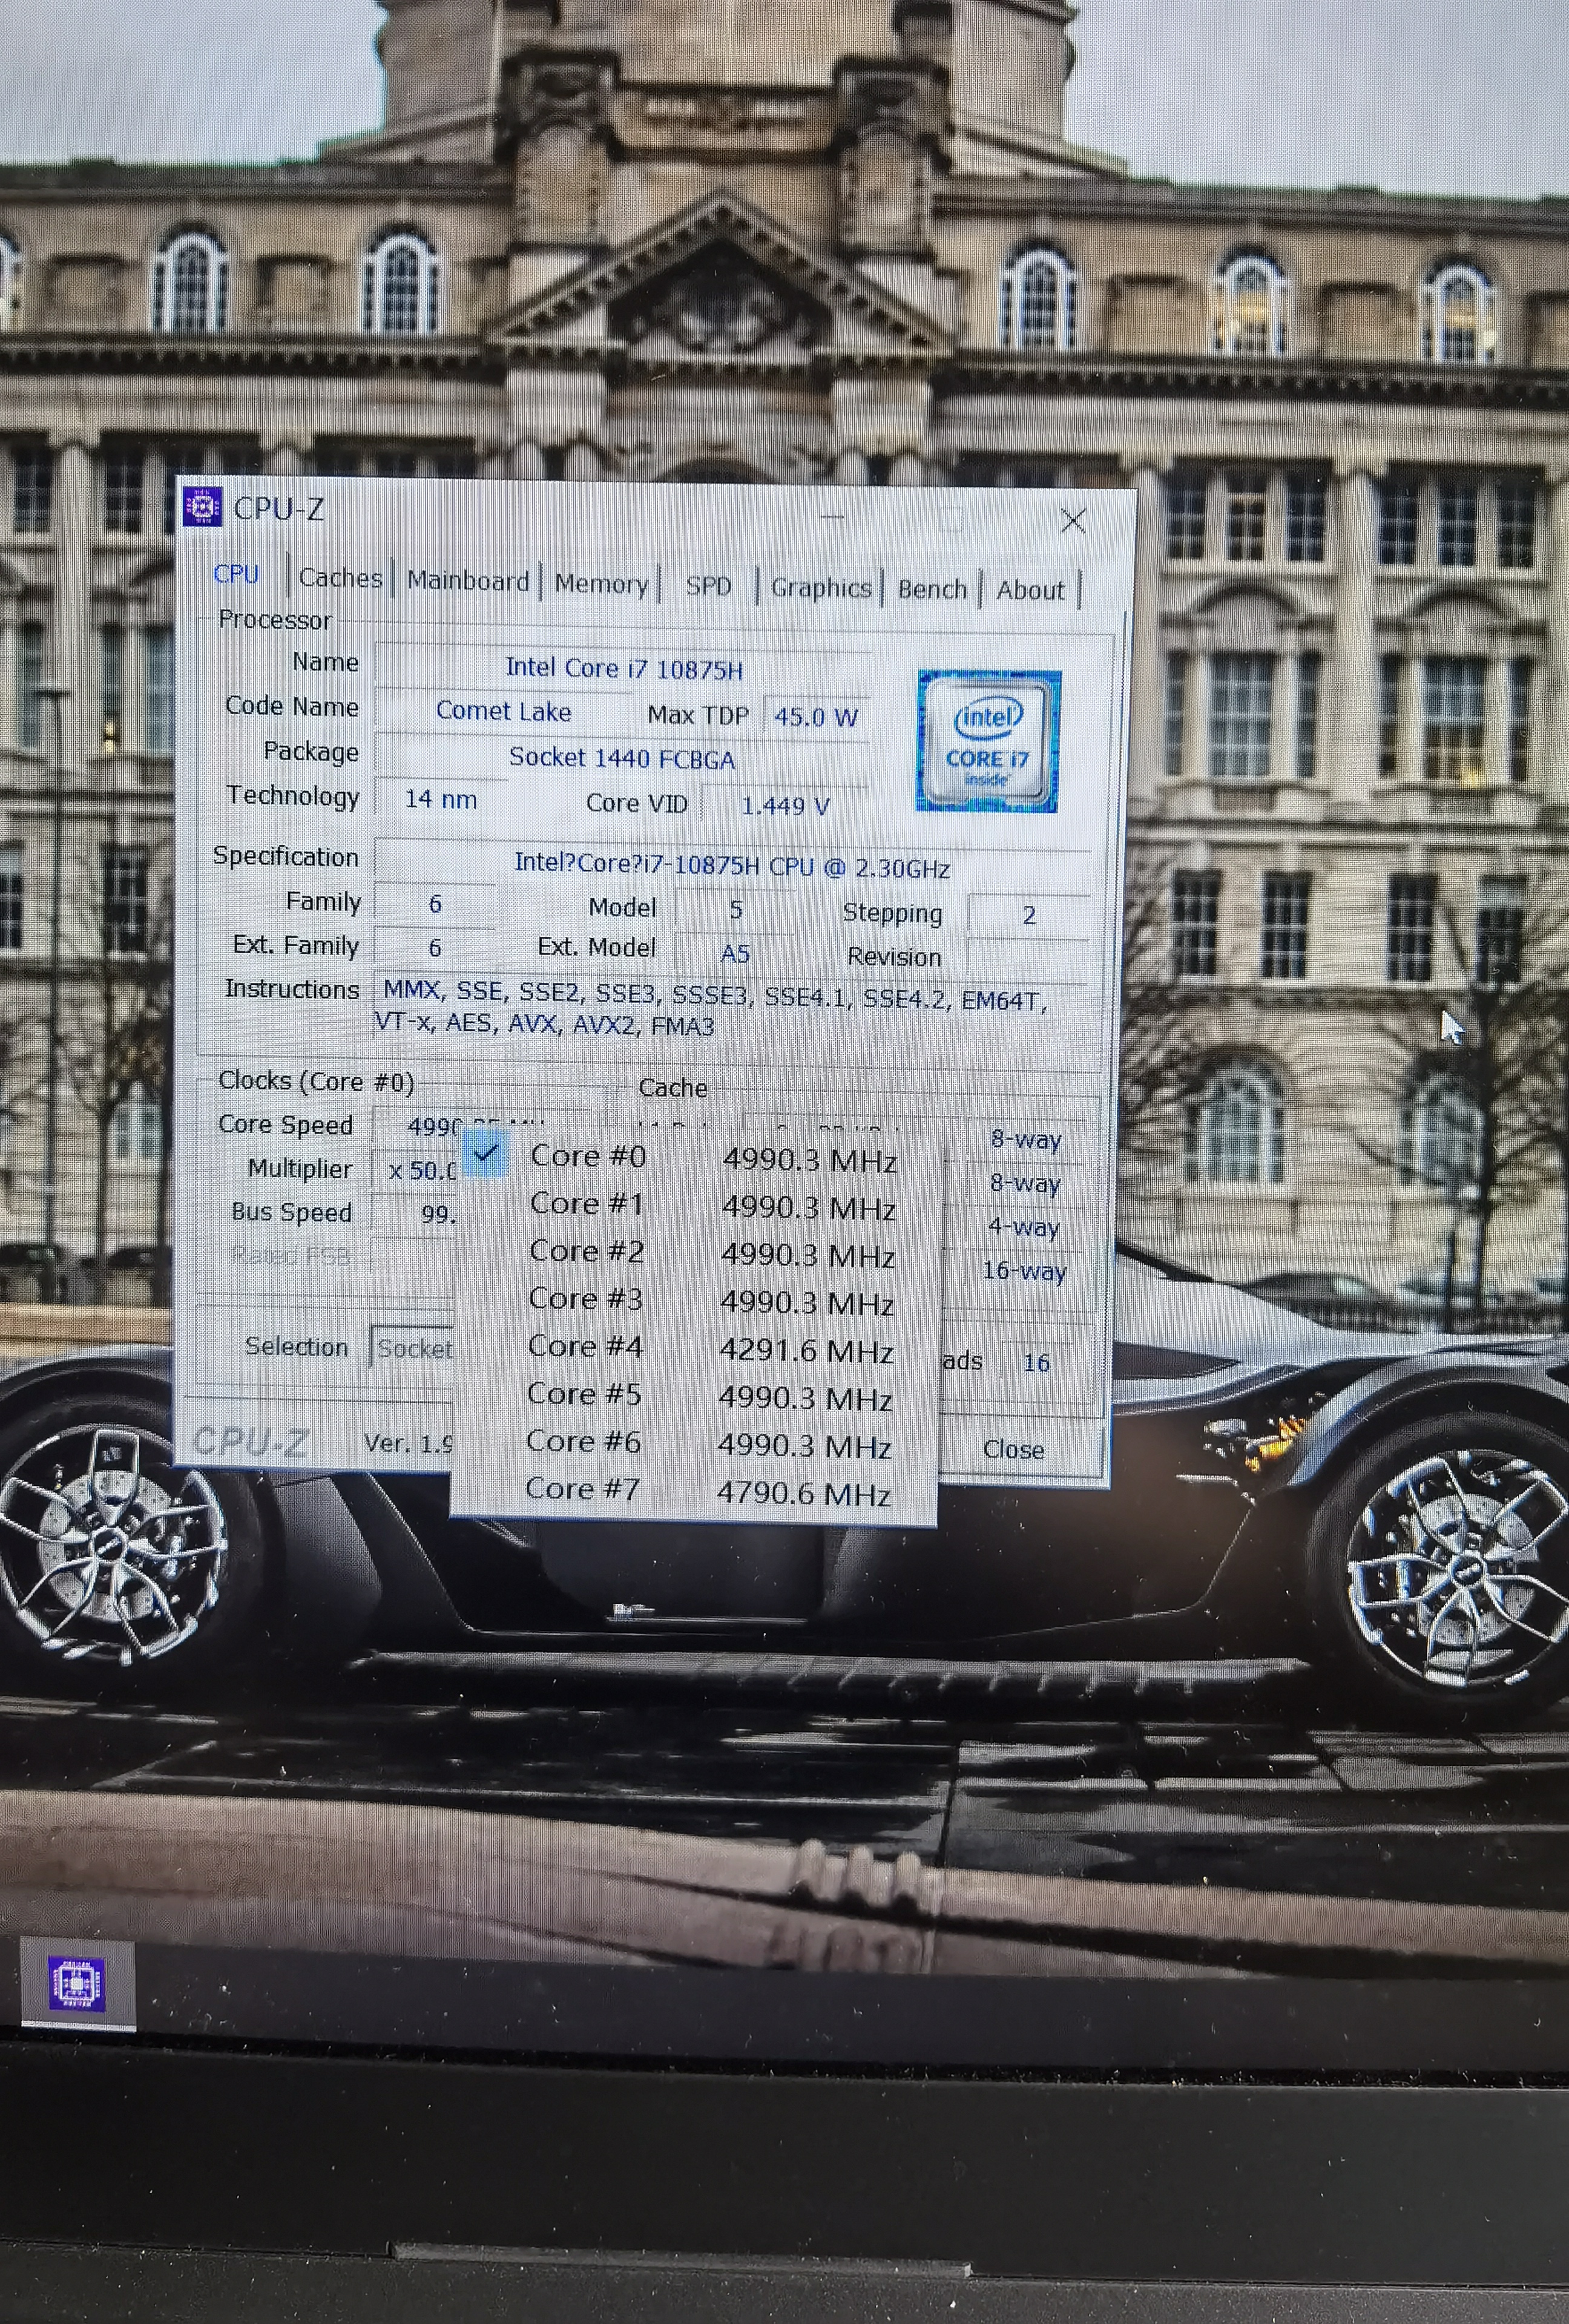The width and height of the screenshot is (1569, 2324).
Task: Select Core #4 at 4291.6 MHz
Action: [699, 1348]
